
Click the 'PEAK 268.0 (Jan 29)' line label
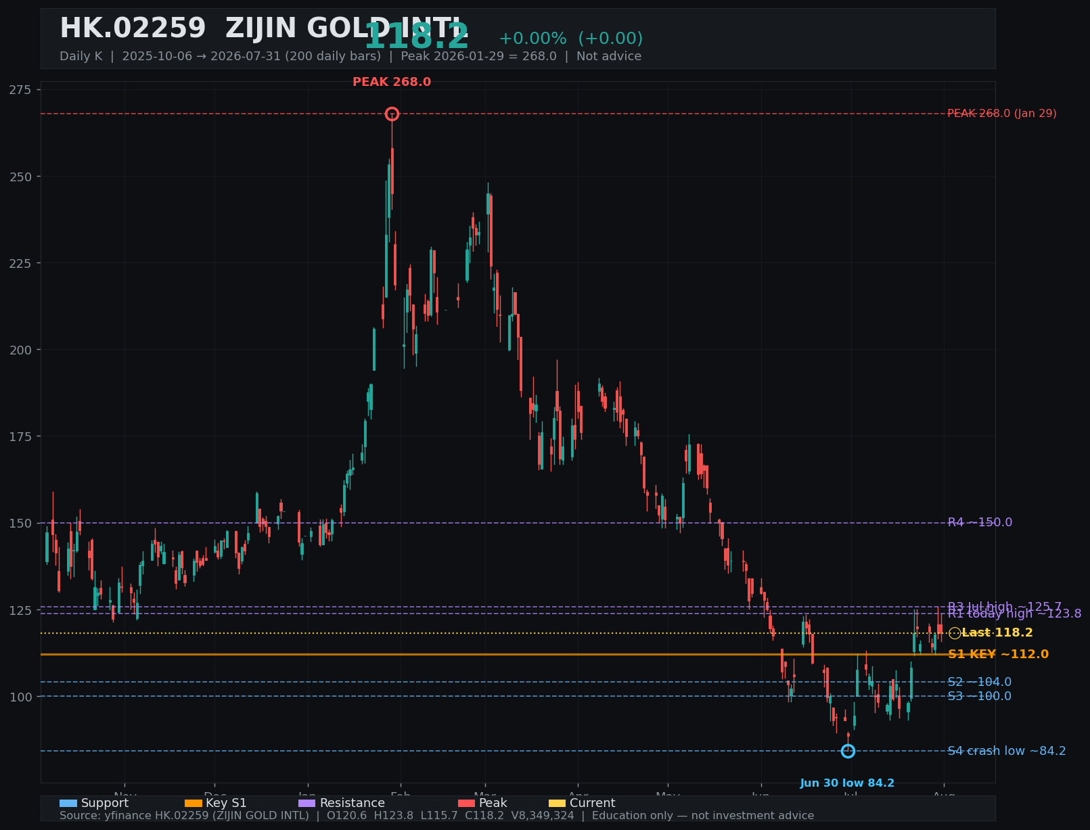pyautogui.click(x=1002, y=114)
